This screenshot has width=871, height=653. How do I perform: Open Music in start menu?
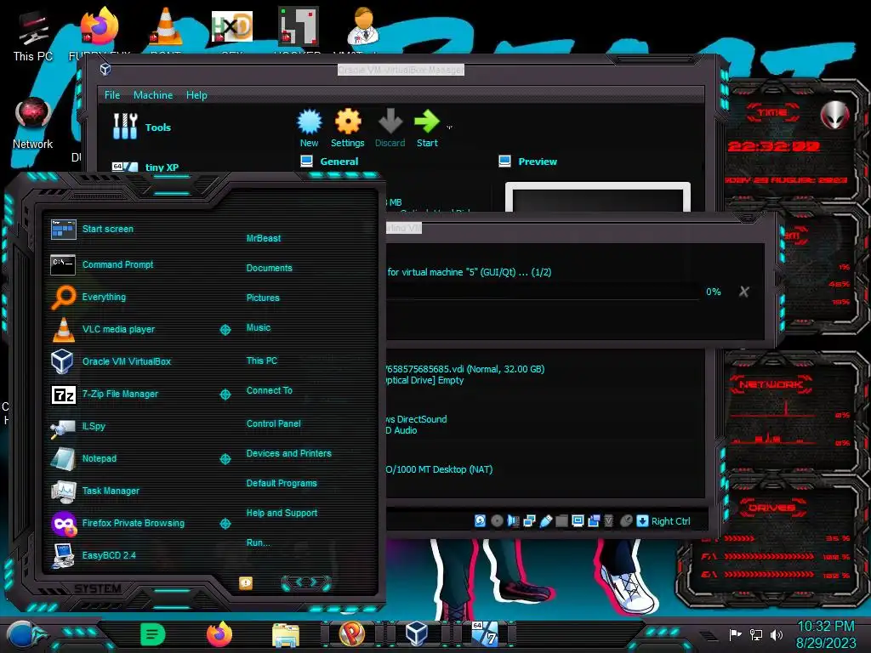(x=259, y=327)
